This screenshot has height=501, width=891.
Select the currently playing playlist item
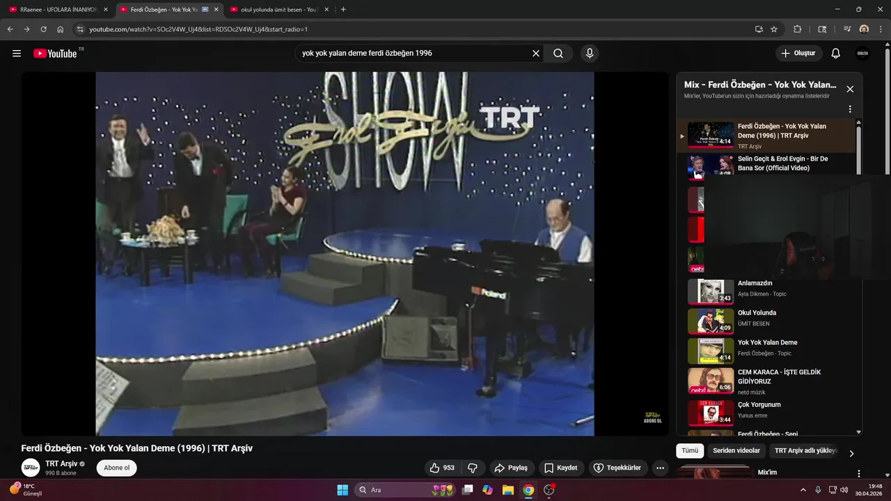[x=766, y=136]
